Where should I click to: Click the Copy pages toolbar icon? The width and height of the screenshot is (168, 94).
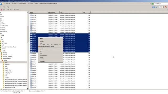coord(160,7)
